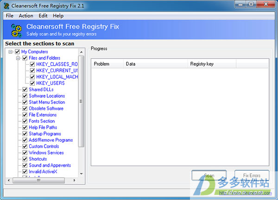Uncheck the Invalid ActiveX checkbox
The height and width of the screenshot is (200, 278).
coord(25,171)
